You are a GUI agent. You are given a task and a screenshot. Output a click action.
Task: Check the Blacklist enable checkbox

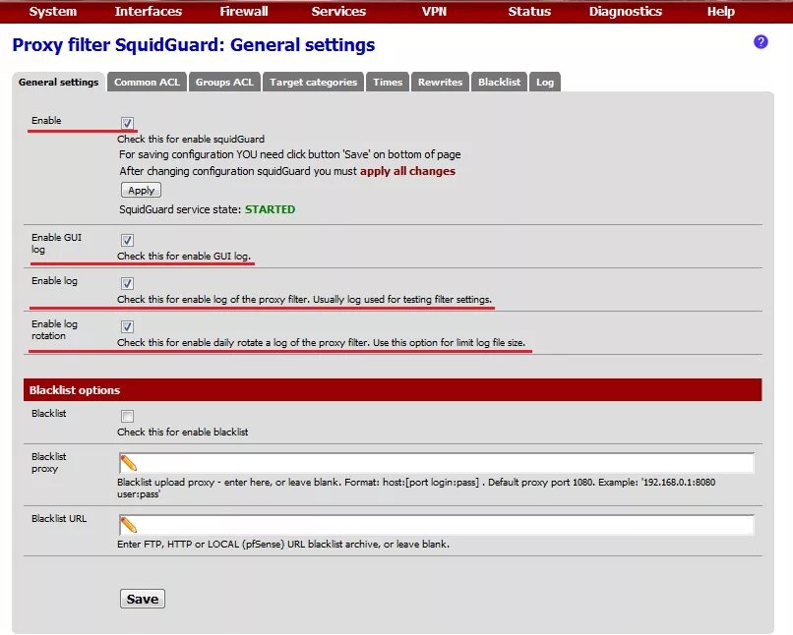pyautogui.click(x=127, y=416)
